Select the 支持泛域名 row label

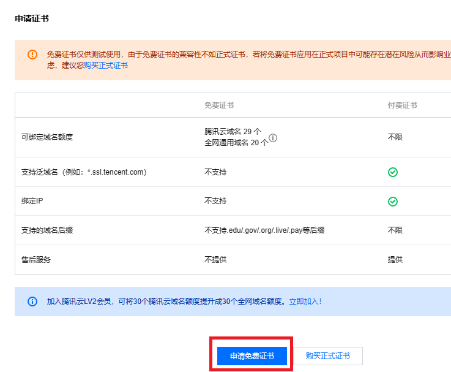coord(84,172)
